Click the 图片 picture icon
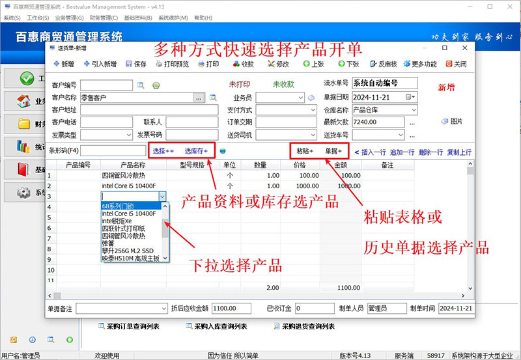The height and width of the screenshot is (360, 521). 445,121
